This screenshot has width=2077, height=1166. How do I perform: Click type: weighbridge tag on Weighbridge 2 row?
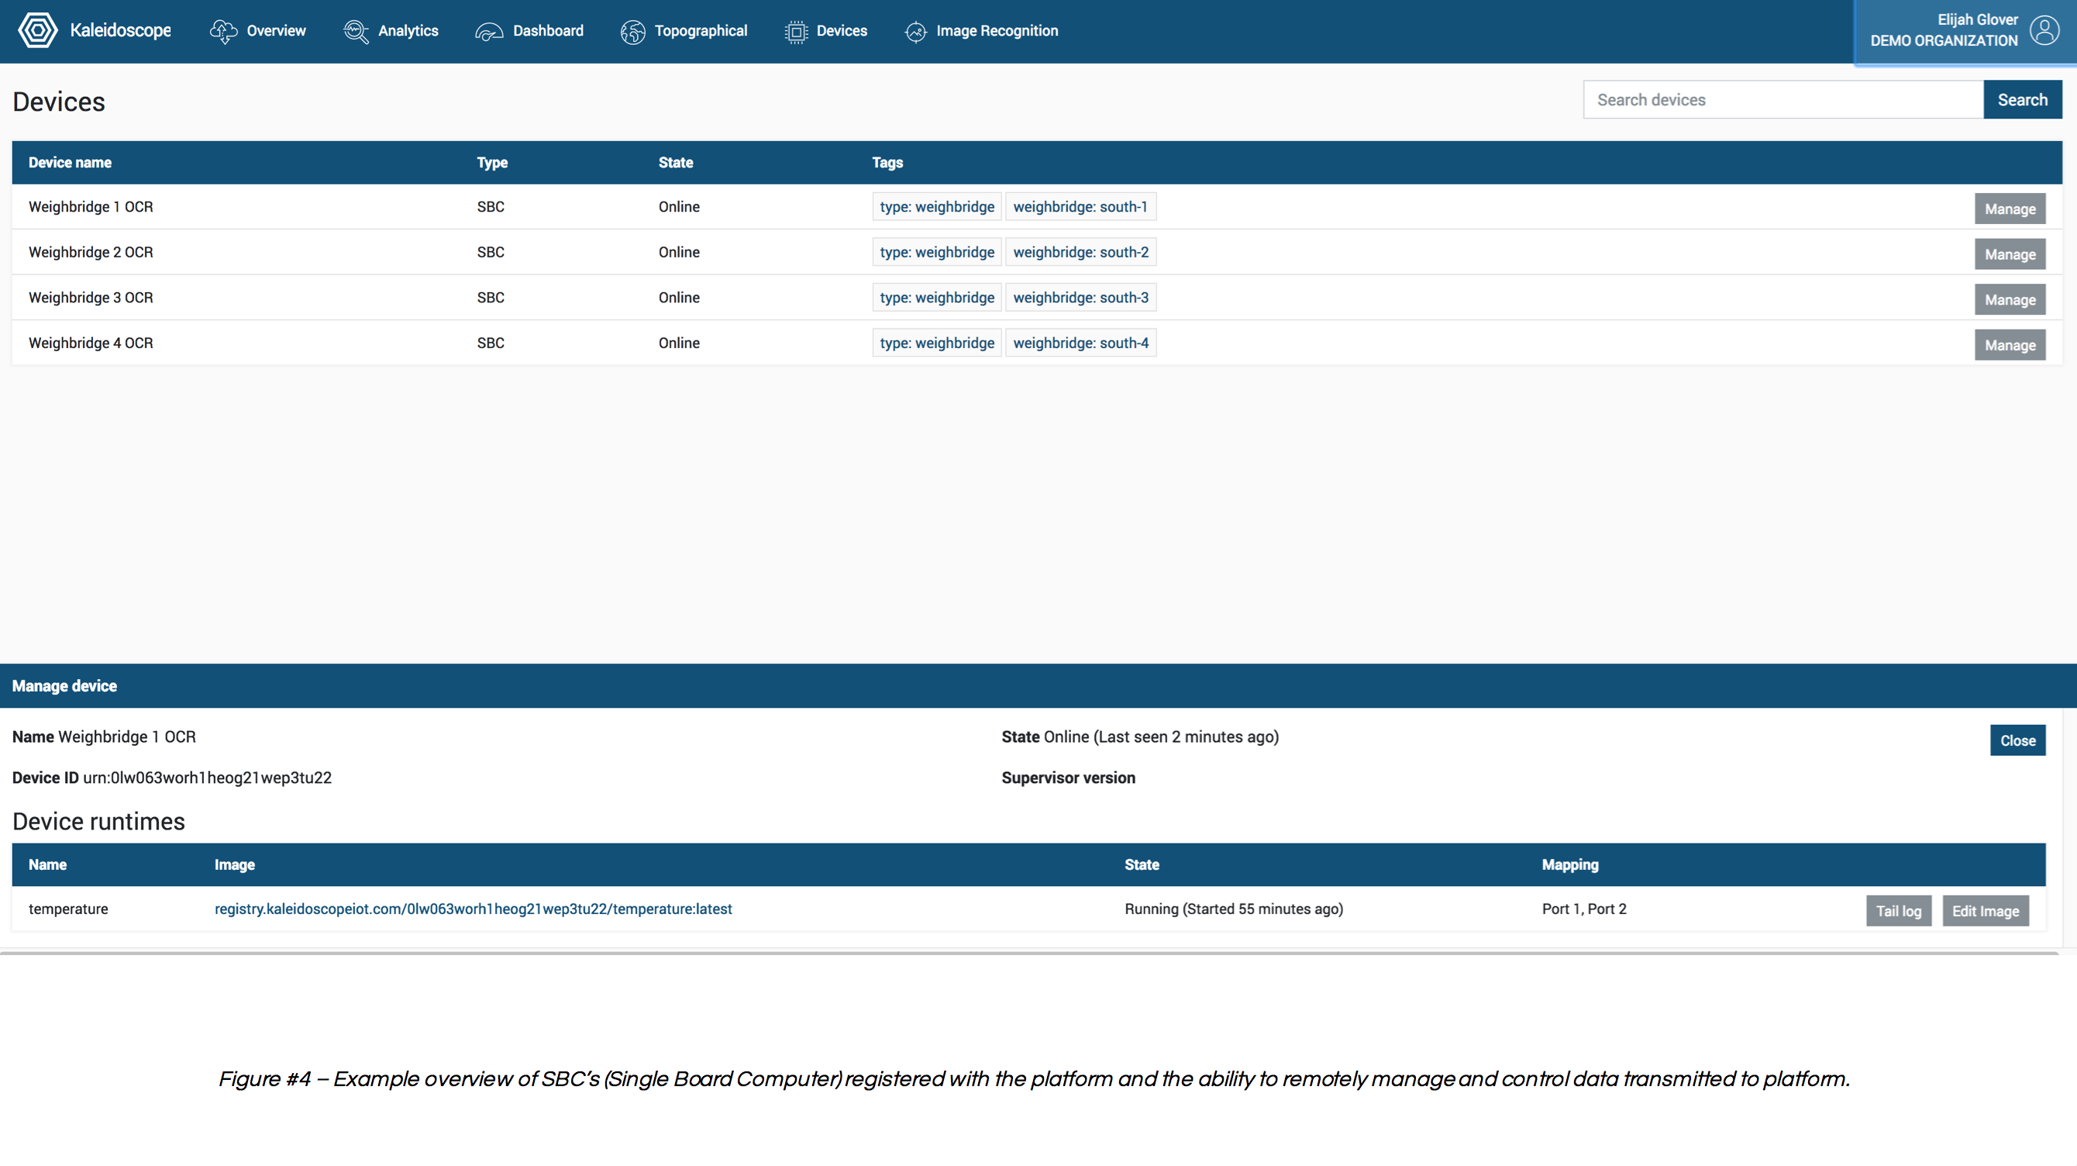coord(937,253)
